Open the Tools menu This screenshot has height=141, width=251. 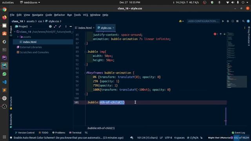click(x=77, y=15)
